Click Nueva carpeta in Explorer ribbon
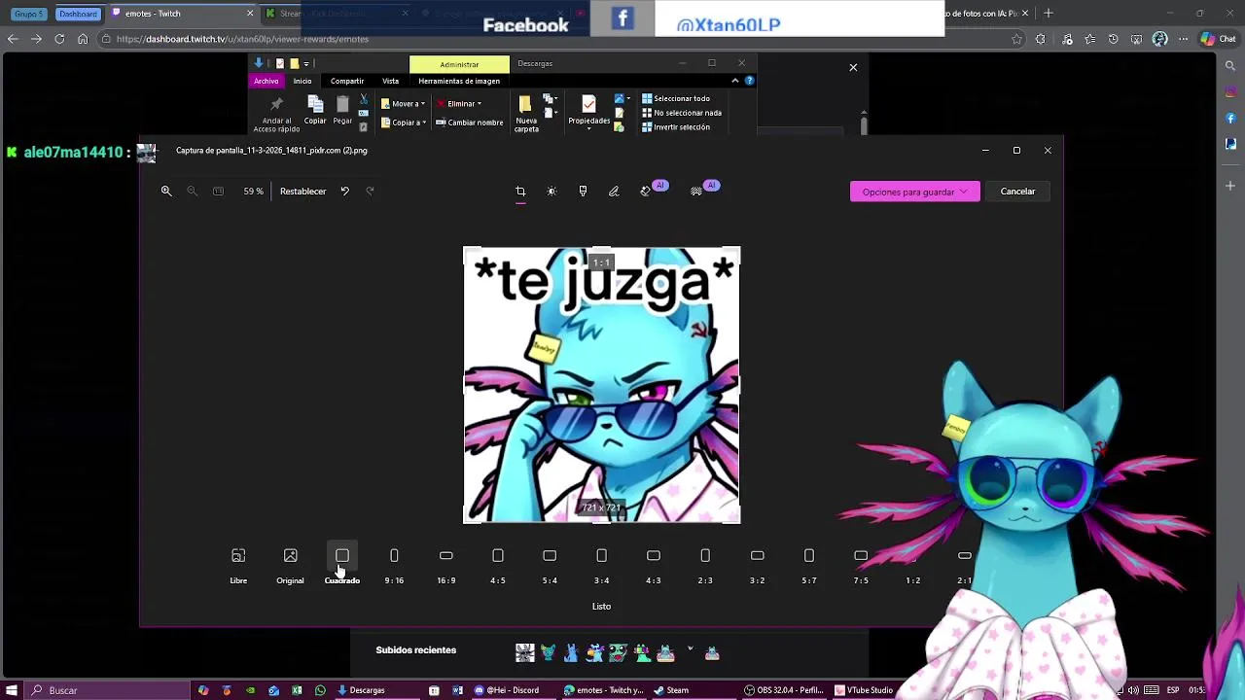This screenshot has width=1245, height=700. coord(525,114)
